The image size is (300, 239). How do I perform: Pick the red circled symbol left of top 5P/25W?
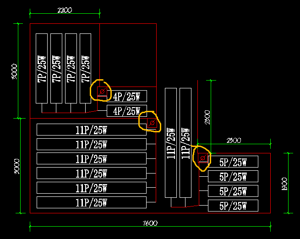(x=203, y=158)
